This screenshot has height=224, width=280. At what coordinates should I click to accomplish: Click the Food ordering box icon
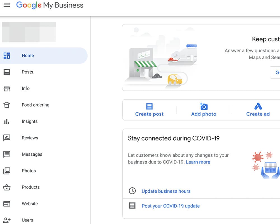(7, 105)
